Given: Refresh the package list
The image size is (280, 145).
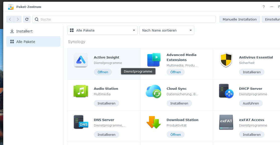Looking at the screenshot, I should point(27,19).
